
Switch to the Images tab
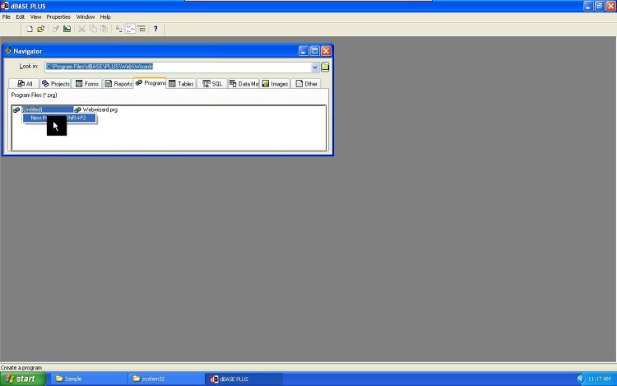[x=275, y=84]
